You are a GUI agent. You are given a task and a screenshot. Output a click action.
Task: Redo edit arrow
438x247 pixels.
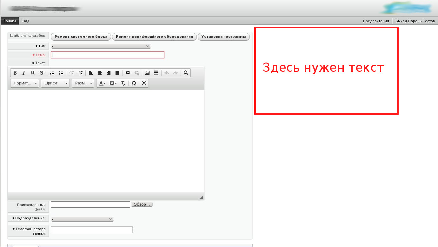[176, 73]
